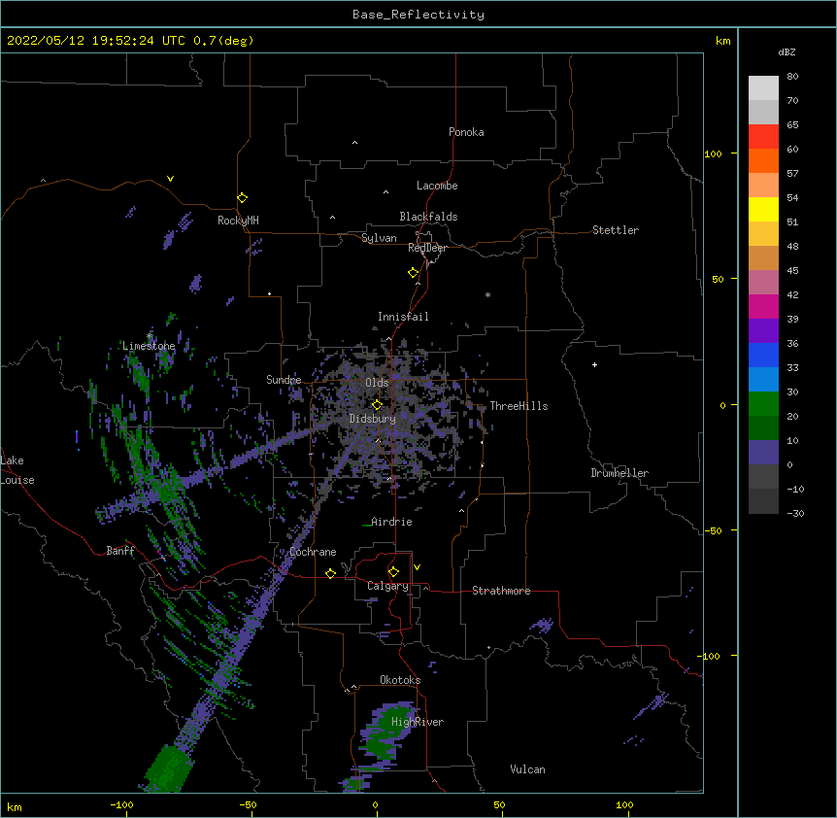Image resolution: width=837 pixels, height=818 pixels.
Task: Click the Airdrie city label
Action: 391,522
